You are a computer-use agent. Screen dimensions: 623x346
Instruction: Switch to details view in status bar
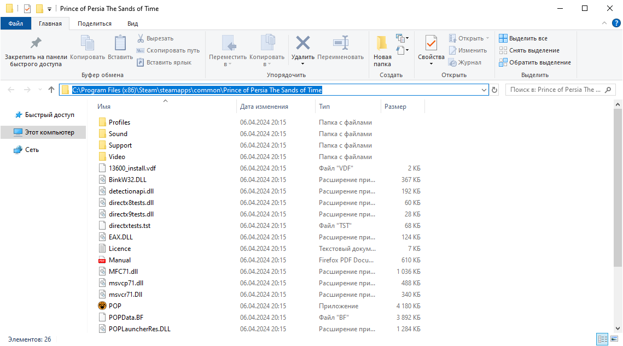(x=603, y=339)
